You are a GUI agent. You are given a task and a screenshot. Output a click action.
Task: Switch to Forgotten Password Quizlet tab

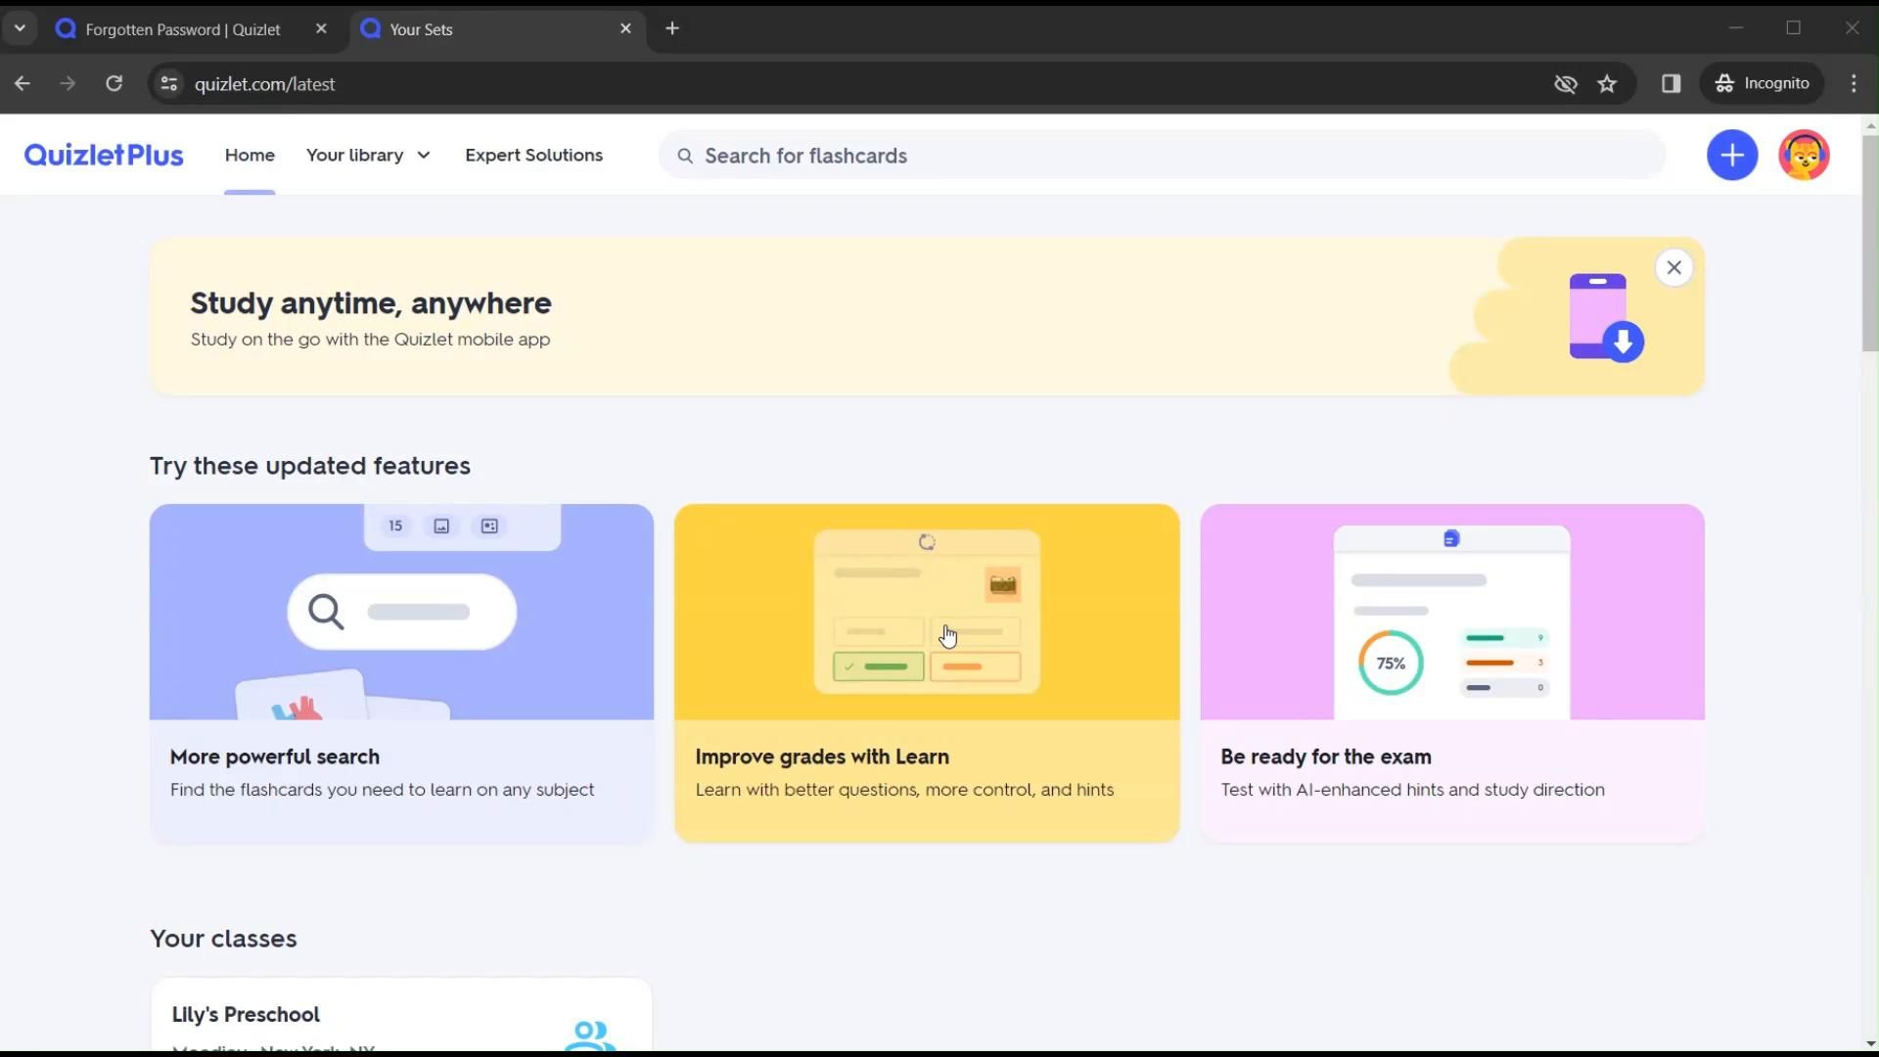[x=183, y=29]
